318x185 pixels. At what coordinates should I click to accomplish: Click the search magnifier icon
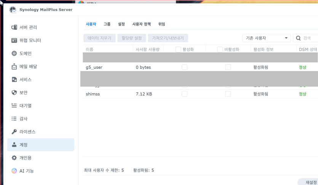pyautogui.click(x=298, y=38)
